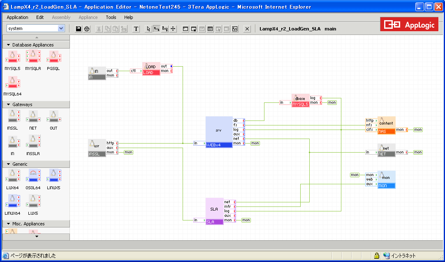Click the mtr terminal on SLA
Image resolution: width=445 pixels, height=262 pixels.
tap(230, 206)
